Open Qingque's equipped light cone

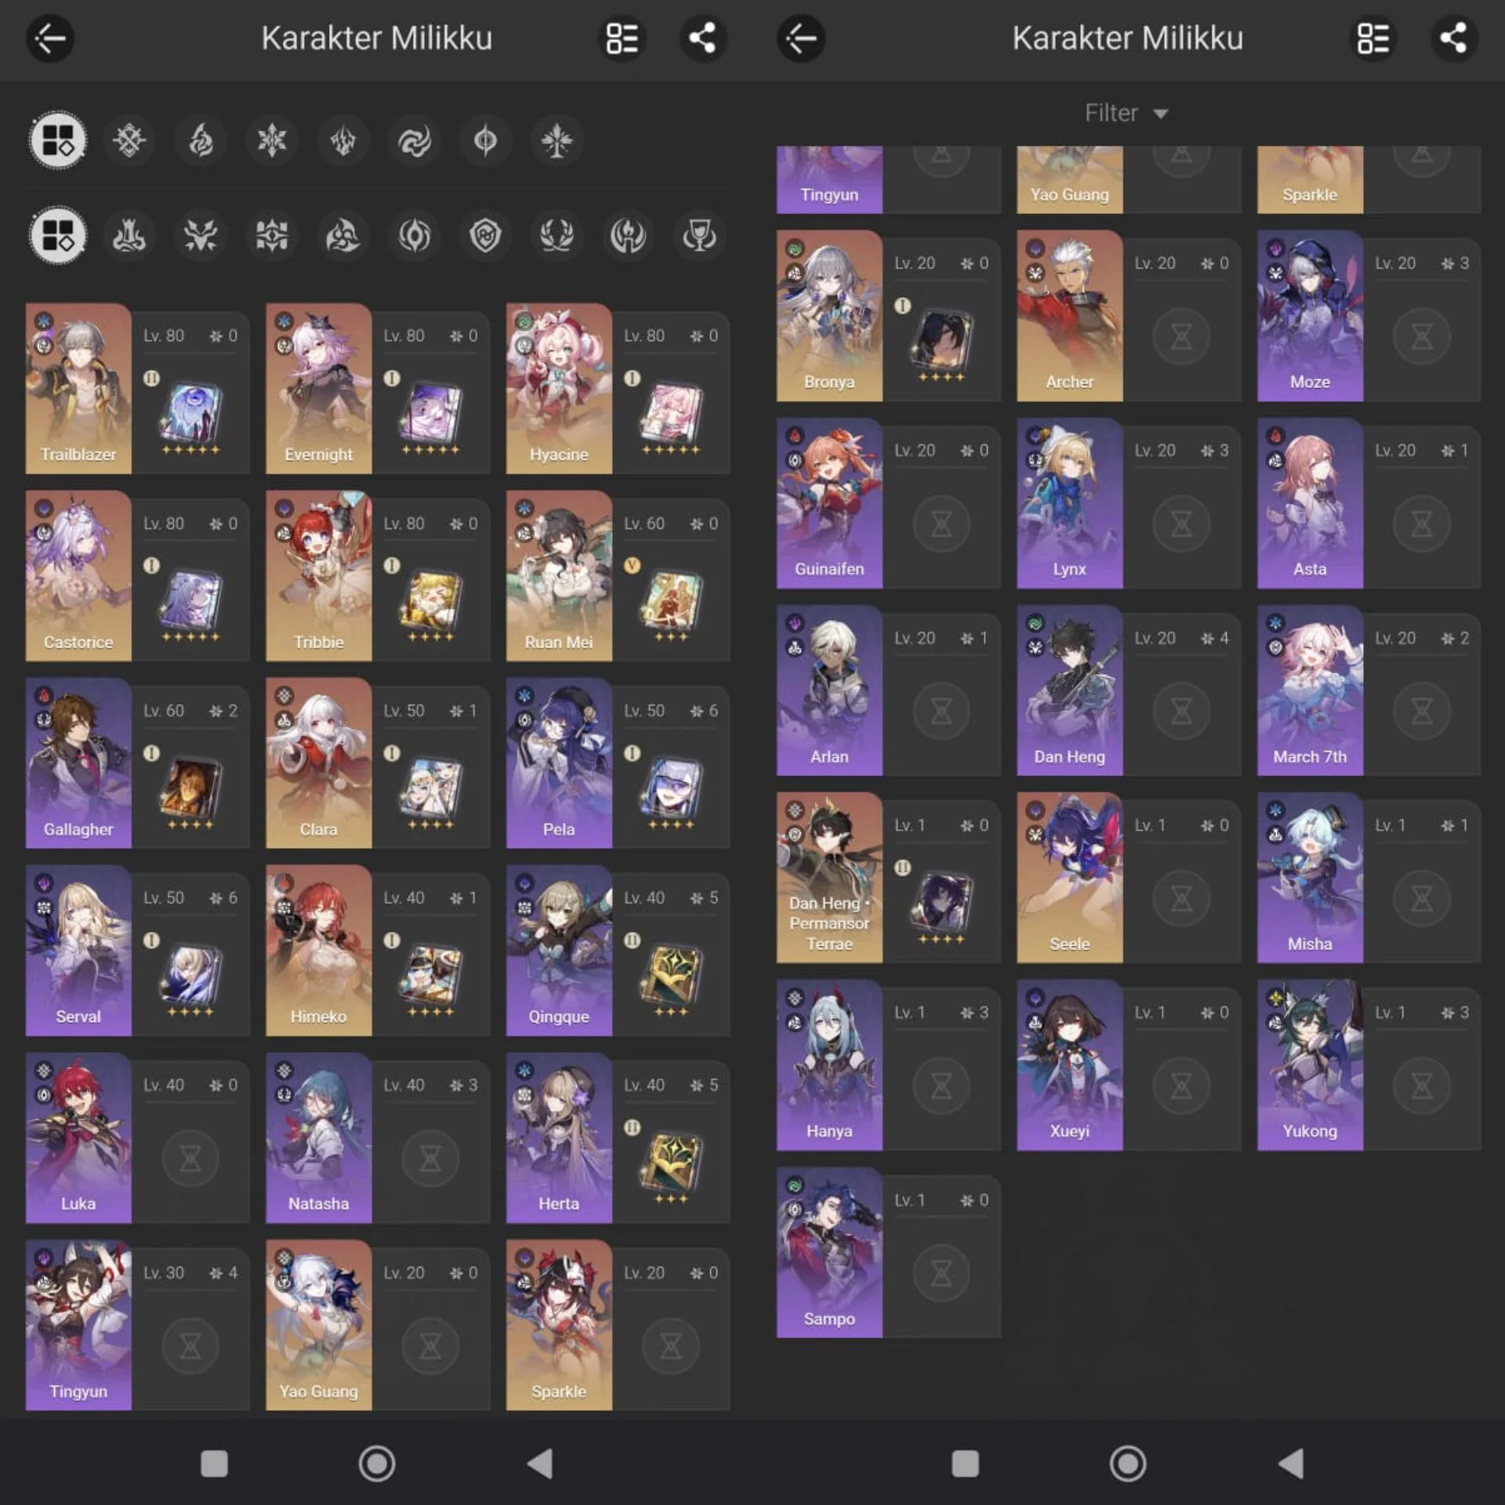671,976
